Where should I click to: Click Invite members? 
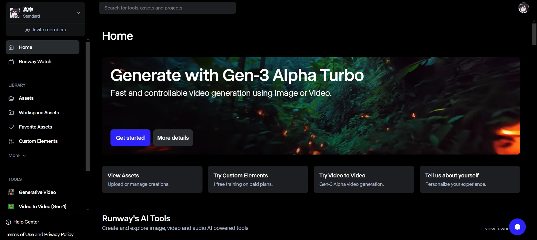[x=45, y=30]
